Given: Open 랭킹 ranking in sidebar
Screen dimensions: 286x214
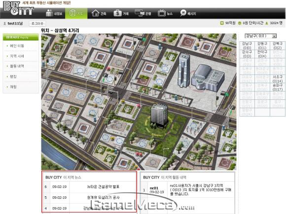Looking at the screenshot, I should [x=13, y=76].
